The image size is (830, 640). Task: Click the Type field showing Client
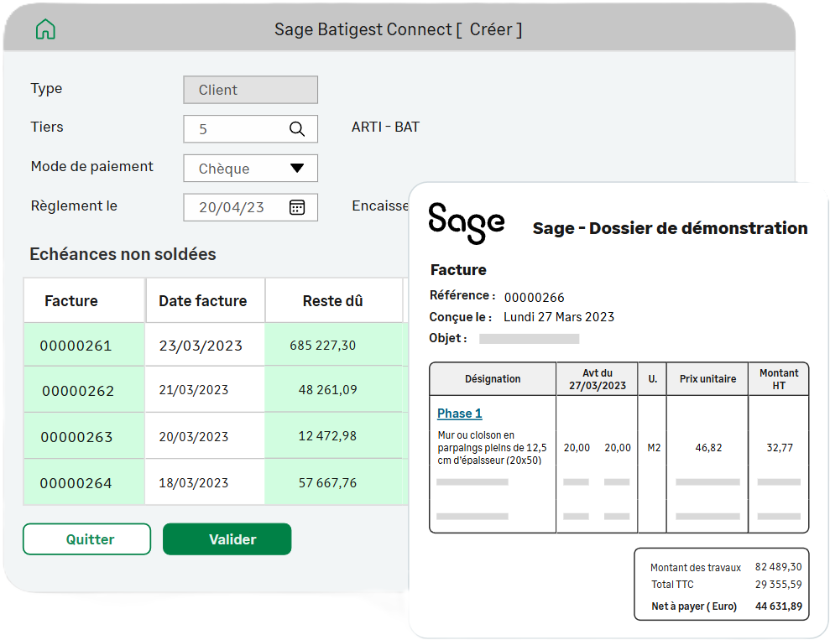pos(250,90)
